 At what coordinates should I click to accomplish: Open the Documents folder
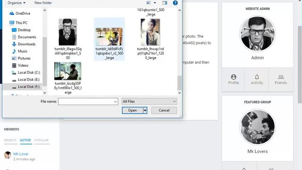pyautogui.click(x=27, y=37)
